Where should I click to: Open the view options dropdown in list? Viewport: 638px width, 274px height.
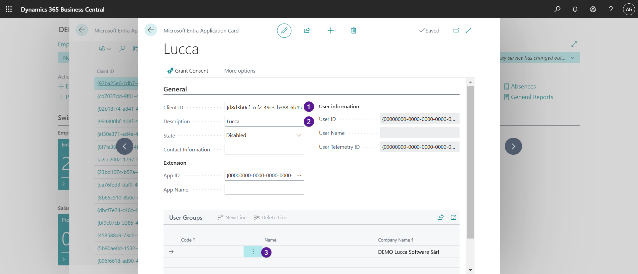(x=105, y=48)
